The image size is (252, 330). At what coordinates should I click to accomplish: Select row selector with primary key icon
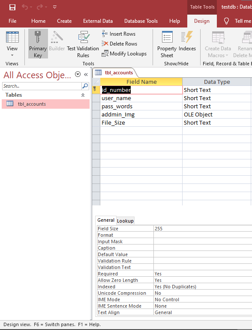[x=96, y=90]
